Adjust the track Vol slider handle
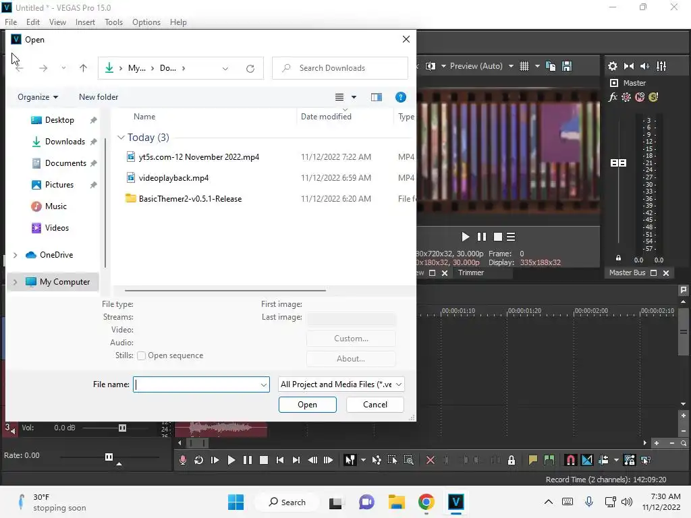The height and width of the screenshot is (518, 691). [123, 428]
